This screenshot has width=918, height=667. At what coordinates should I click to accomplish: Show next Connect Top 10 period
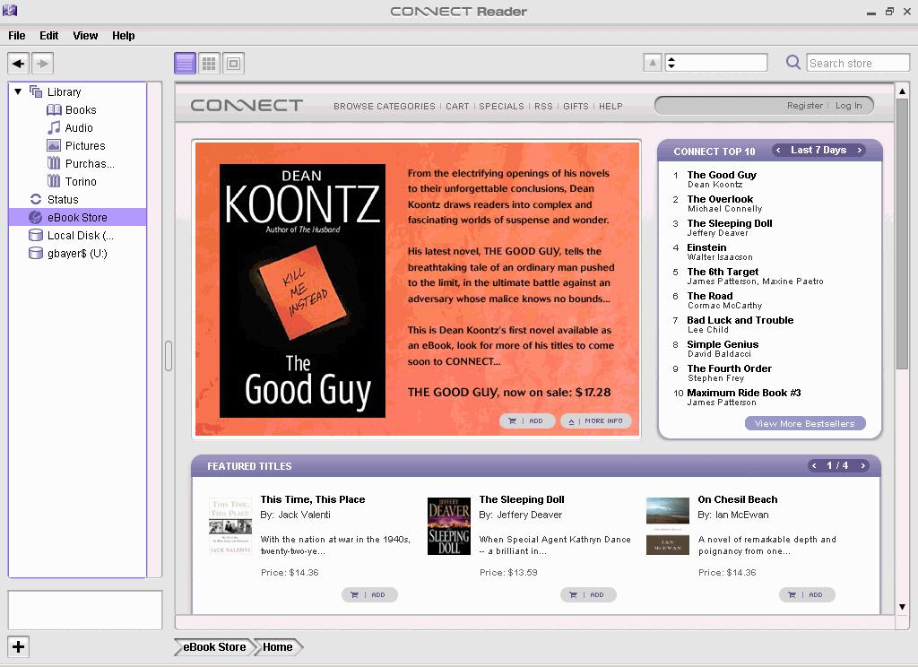click(x=860, y=151)
